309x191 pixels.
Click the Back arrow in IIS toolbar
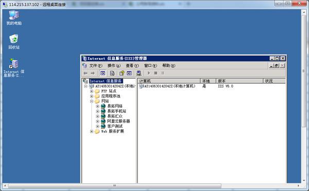pyautogui.click(x=85, y=73)
